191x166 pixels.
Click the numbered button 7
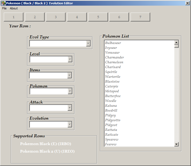pos(140,17)
